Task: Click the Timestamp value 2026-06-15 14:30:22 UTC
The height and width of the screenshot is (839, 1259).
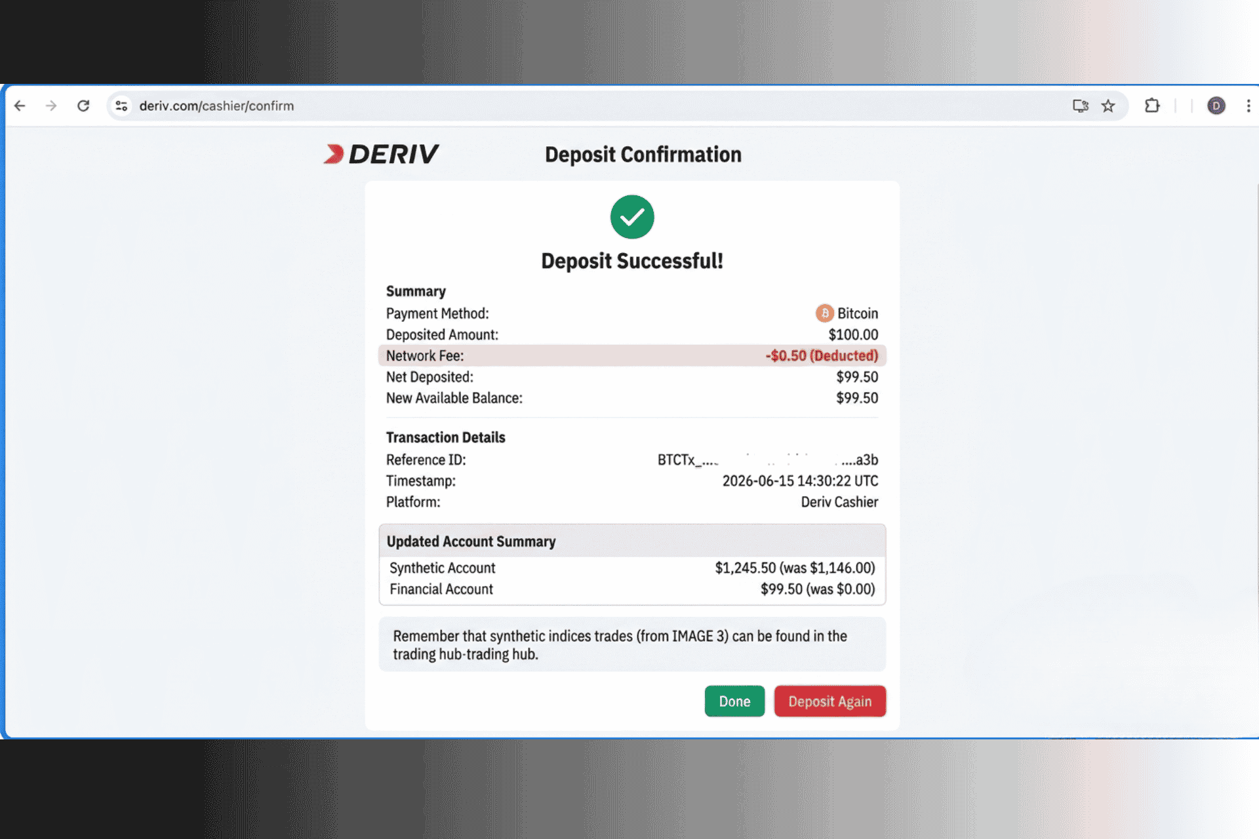Action: pos(800,481)
